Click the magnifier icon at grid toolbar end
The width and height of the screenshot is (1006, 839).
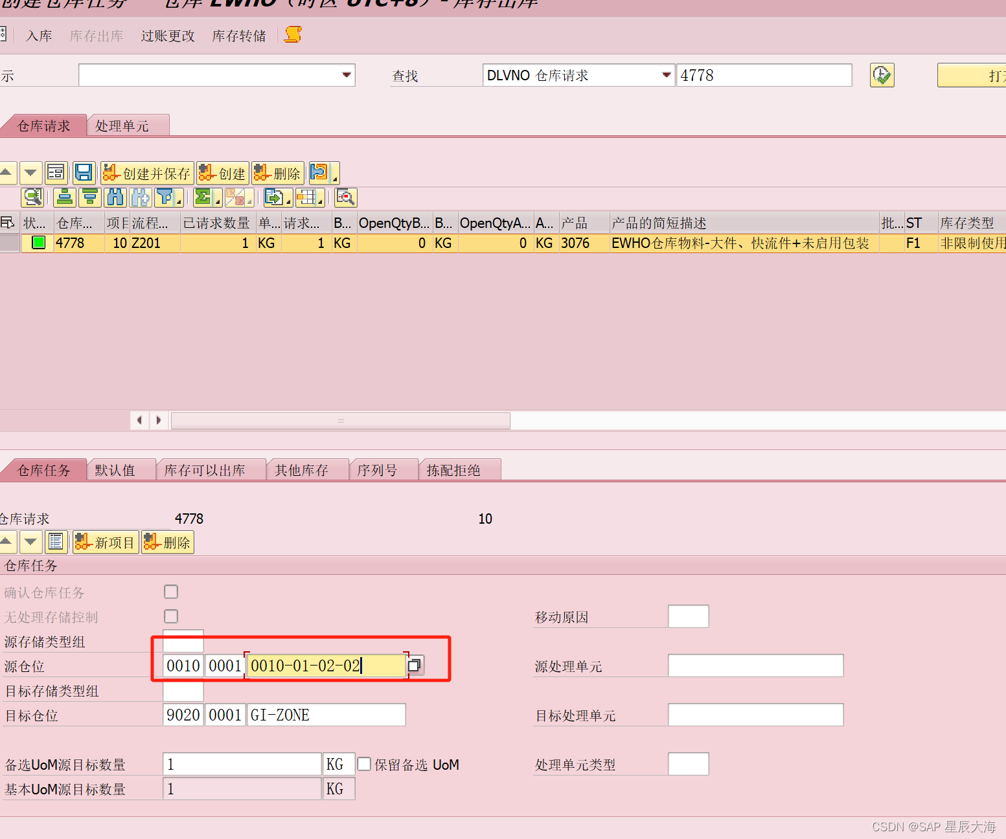click(x=346, y=197)
